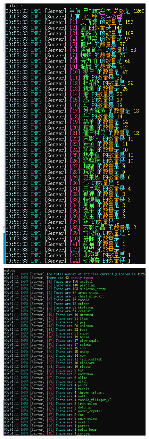Click the line saying 共有 44 种 实体类型
Screen dimensions: 149x439
(64, 16)
